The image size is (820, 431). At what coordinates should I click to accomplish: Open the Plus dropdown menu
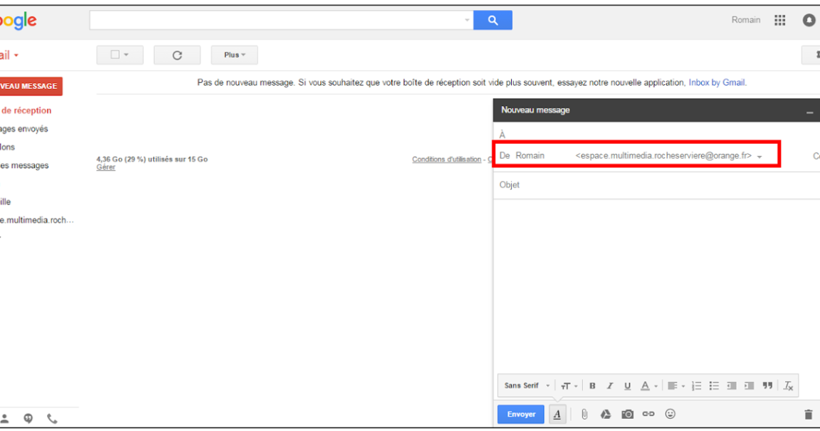[x=234, y=55]
